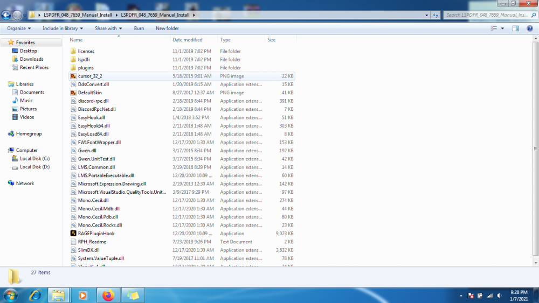Open Downloads in the navigation pane
The width and height of the screenshot is (539, 303).
pyautogui.click(x=31, y=59)
